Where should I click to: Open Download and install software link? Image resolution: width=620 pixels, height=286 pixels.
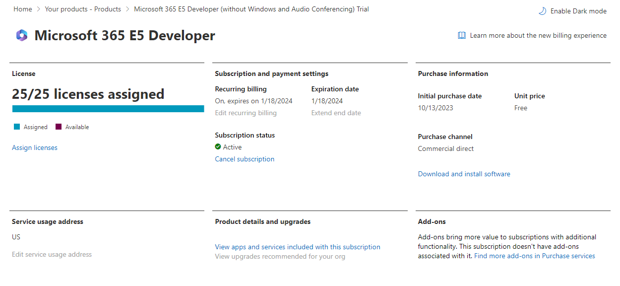click(464, 174)
